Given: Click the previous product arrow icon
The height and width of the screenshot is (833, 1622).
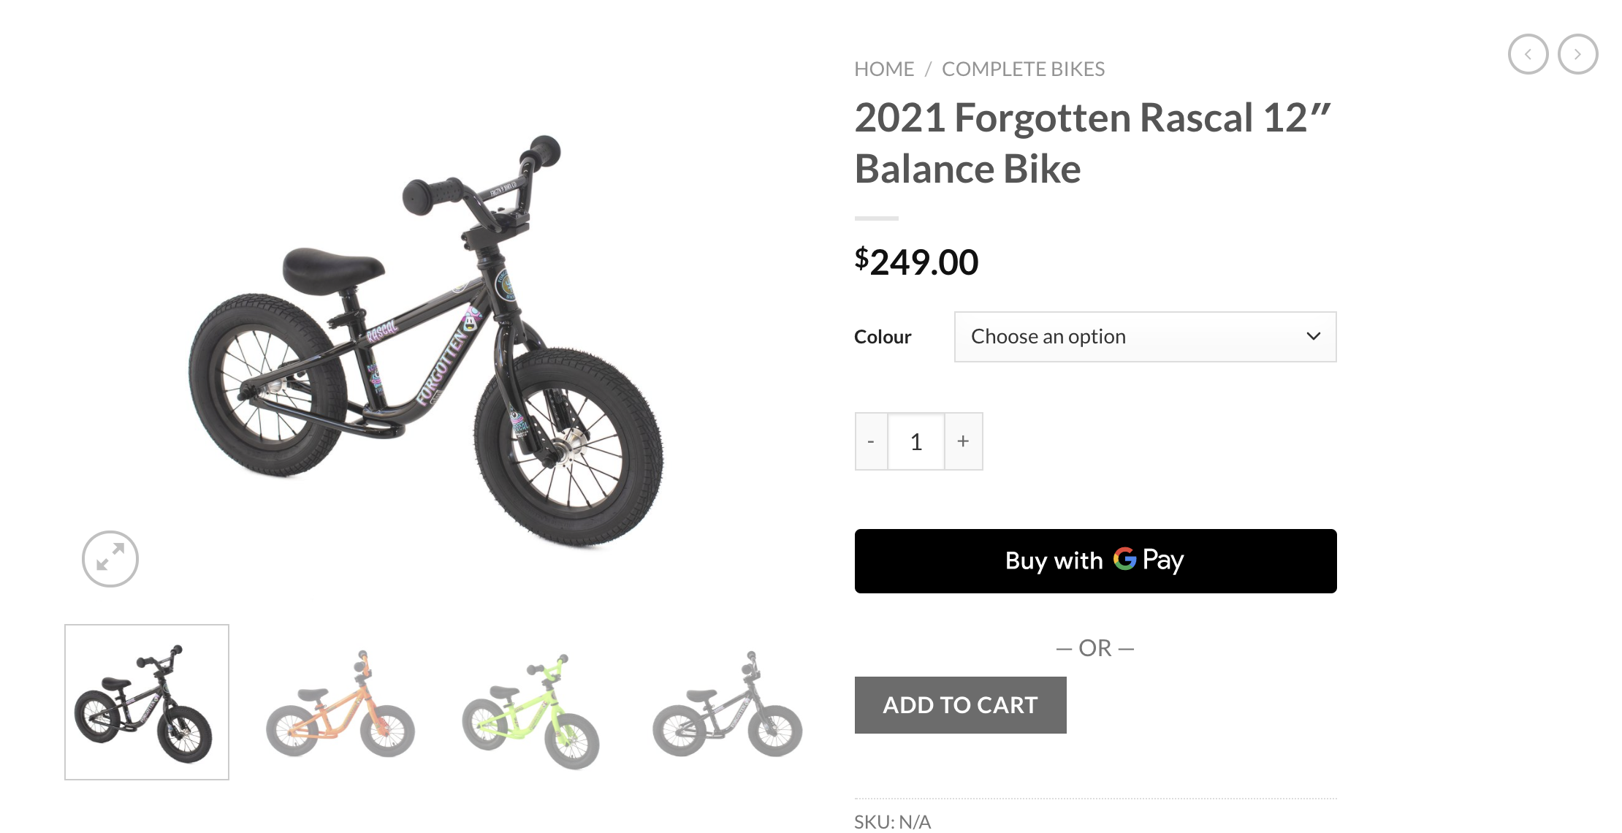Looking at the screenshot, I should [1528, 54].
